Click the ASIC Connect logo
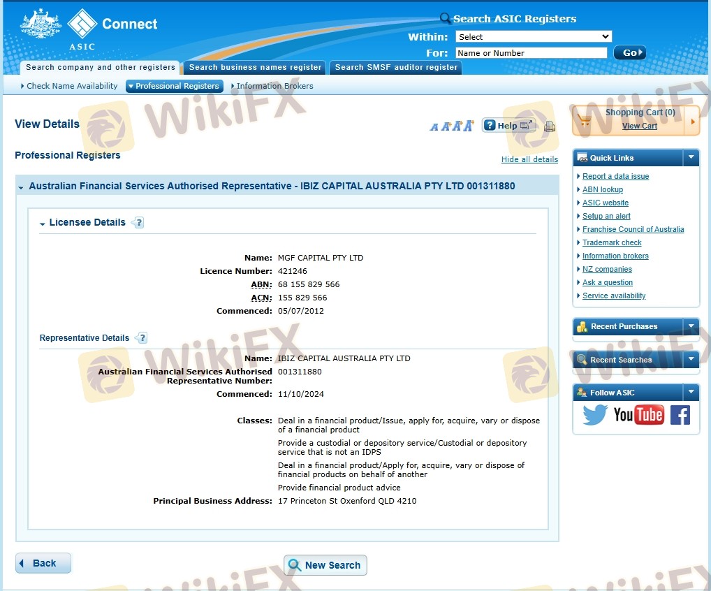Screen dimensions: 711x591 tap(88, 28)
